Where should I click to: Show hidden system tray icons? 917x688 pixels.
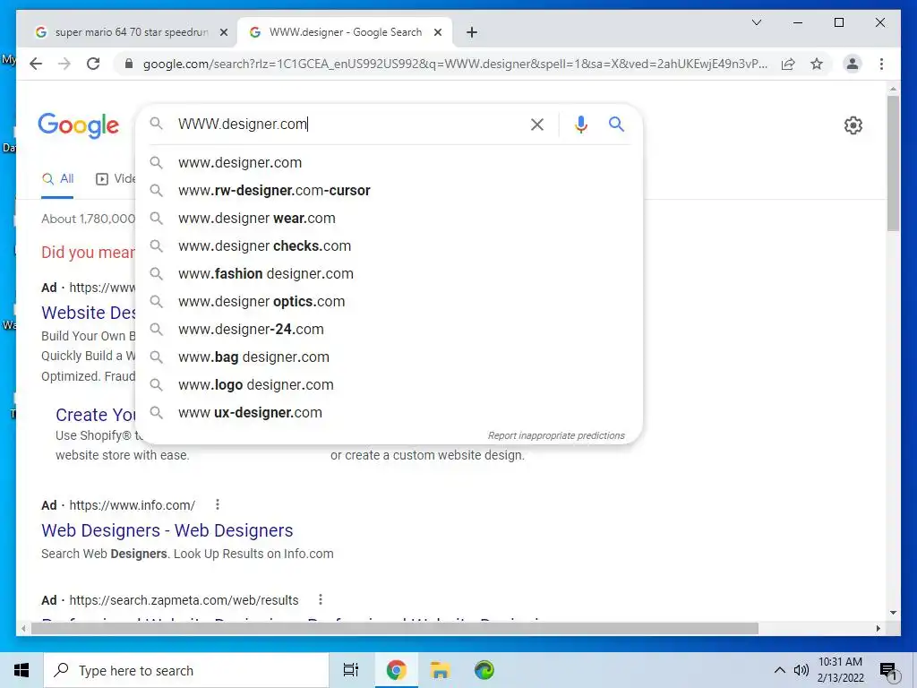(780, 670)
